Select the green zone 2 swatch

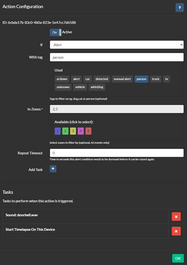point(65,131)
